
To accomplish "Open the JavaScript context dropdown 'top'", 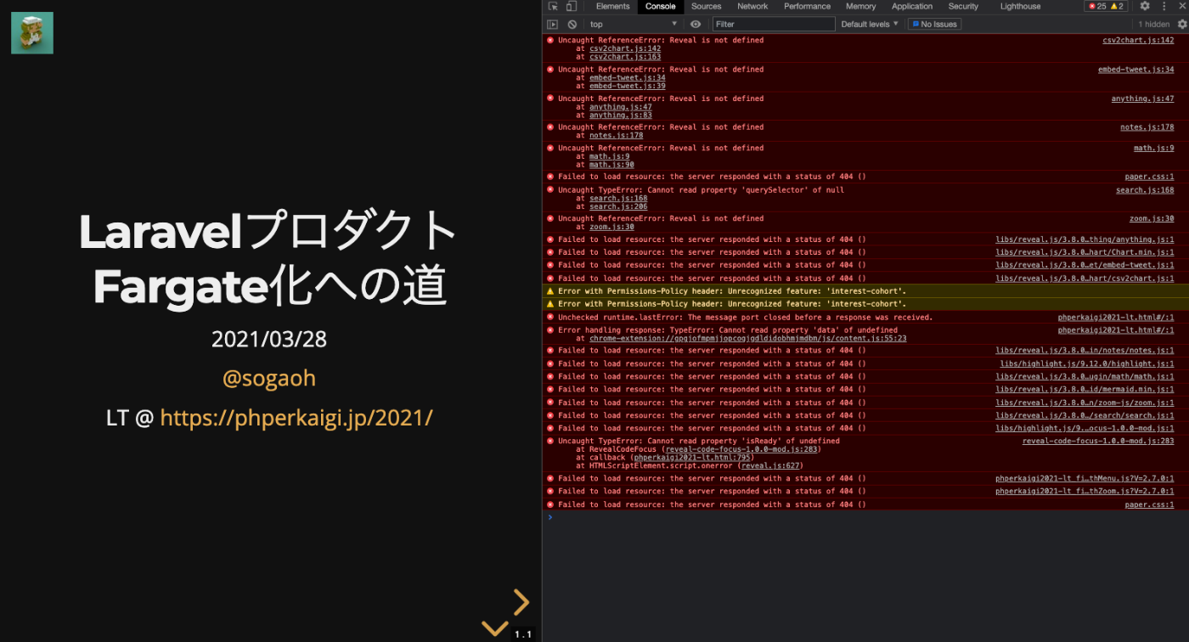I will coord(634,25).
